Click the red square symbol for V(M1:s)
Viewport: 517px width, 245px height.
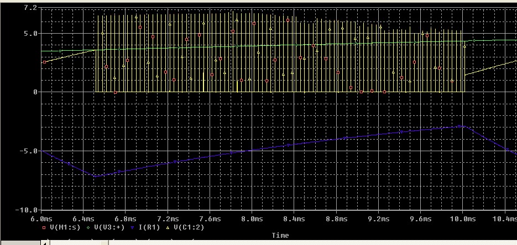pos(45,227)
